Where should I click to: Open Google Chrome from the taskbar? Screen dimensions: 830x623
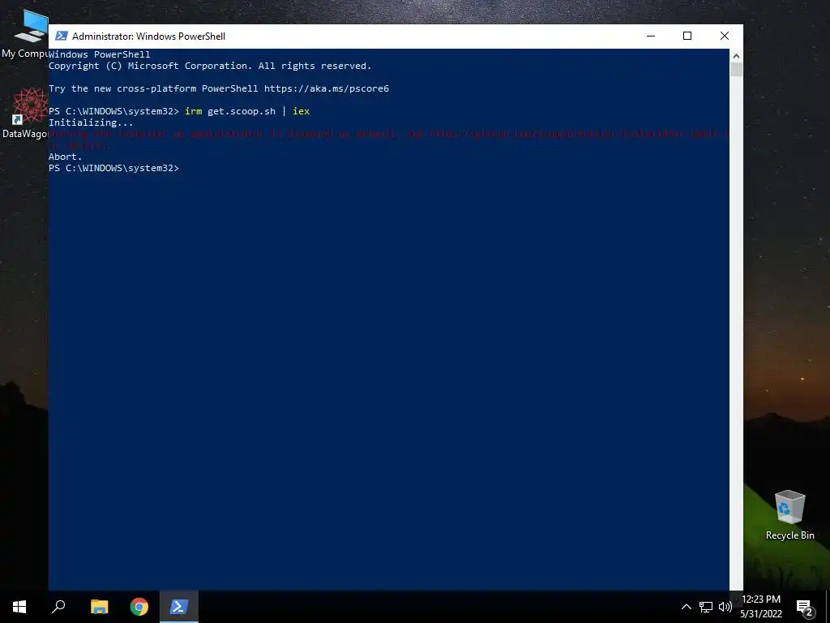point(139,607)
